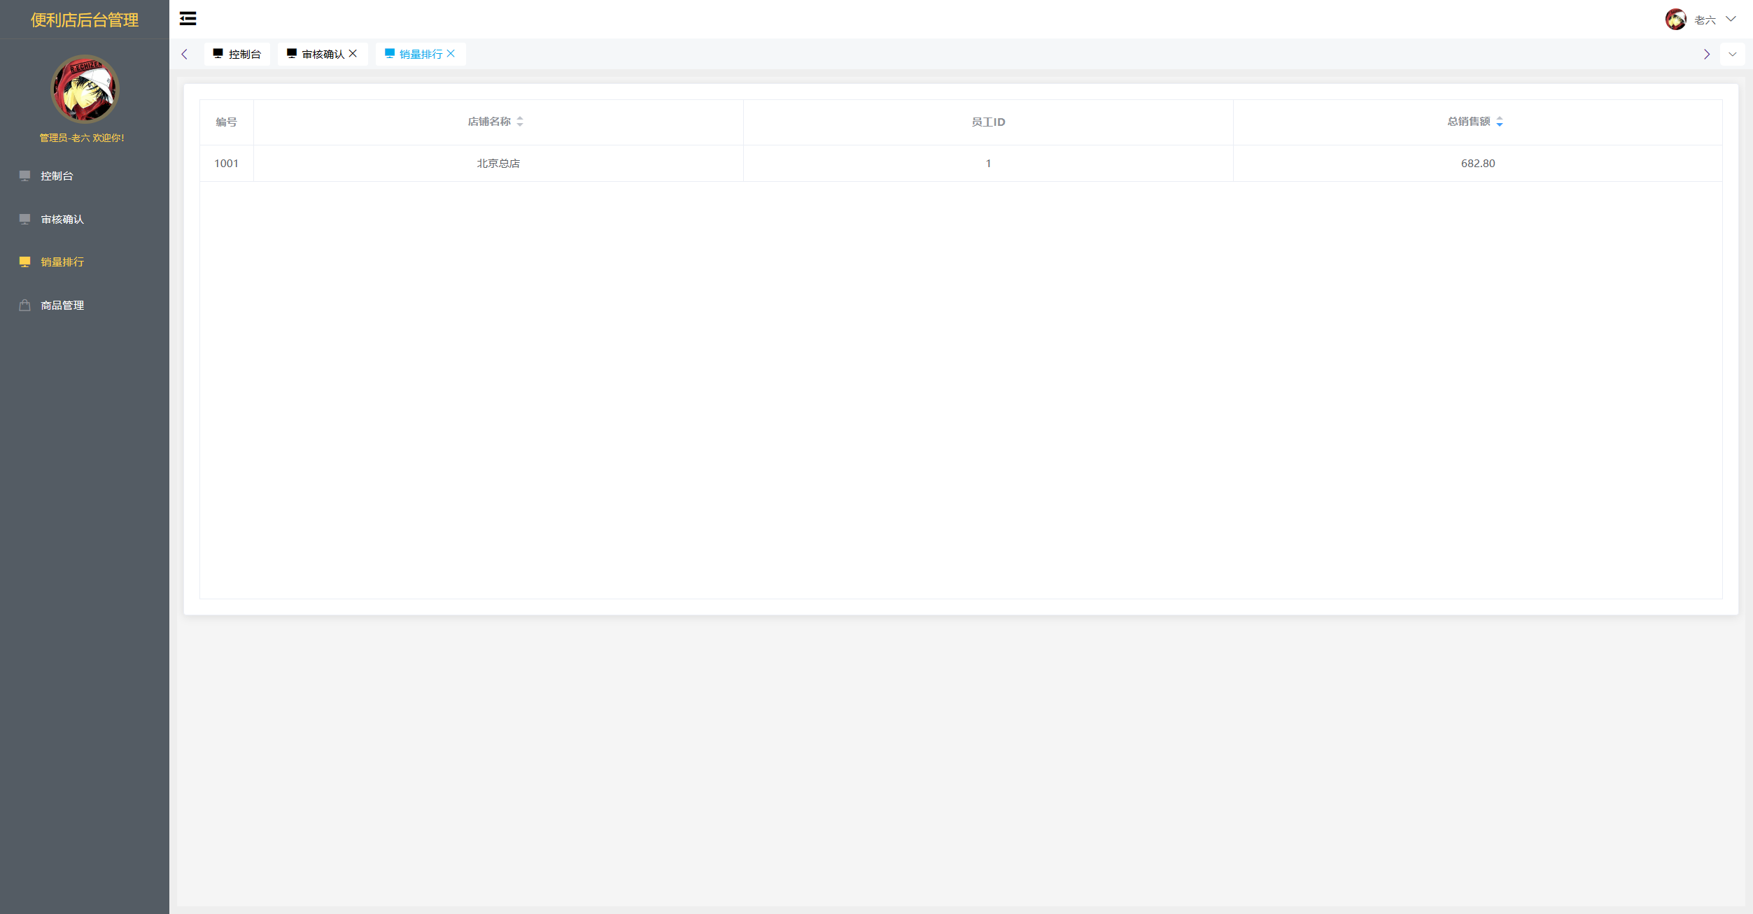The image size is (1753, 914).
Task: Click the 商品管理 shopping bag icon
Action: [24, 305]
